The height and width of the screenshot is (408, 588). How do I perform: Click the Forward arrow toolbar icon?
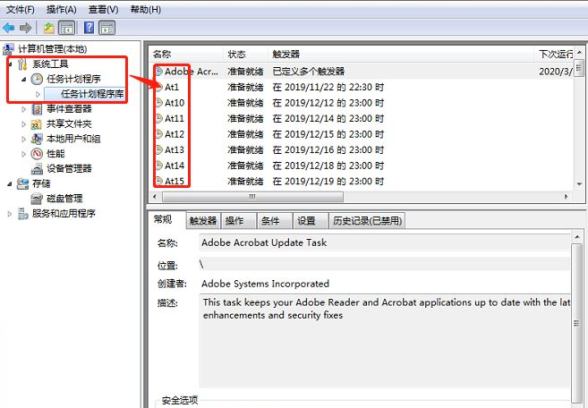point(24,28)
